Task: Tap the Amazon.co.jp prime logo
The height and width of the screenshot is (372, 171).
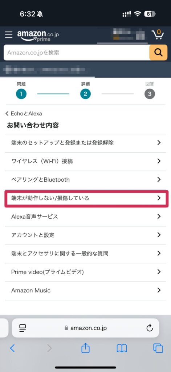Action: 38,36
